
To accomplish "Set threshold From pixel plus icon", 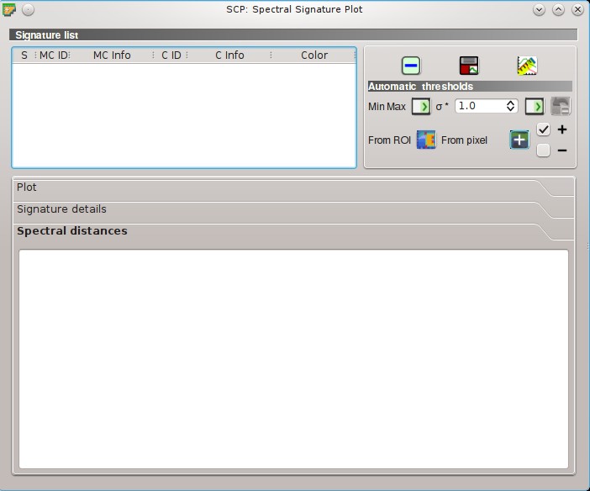I will [519, 140].
